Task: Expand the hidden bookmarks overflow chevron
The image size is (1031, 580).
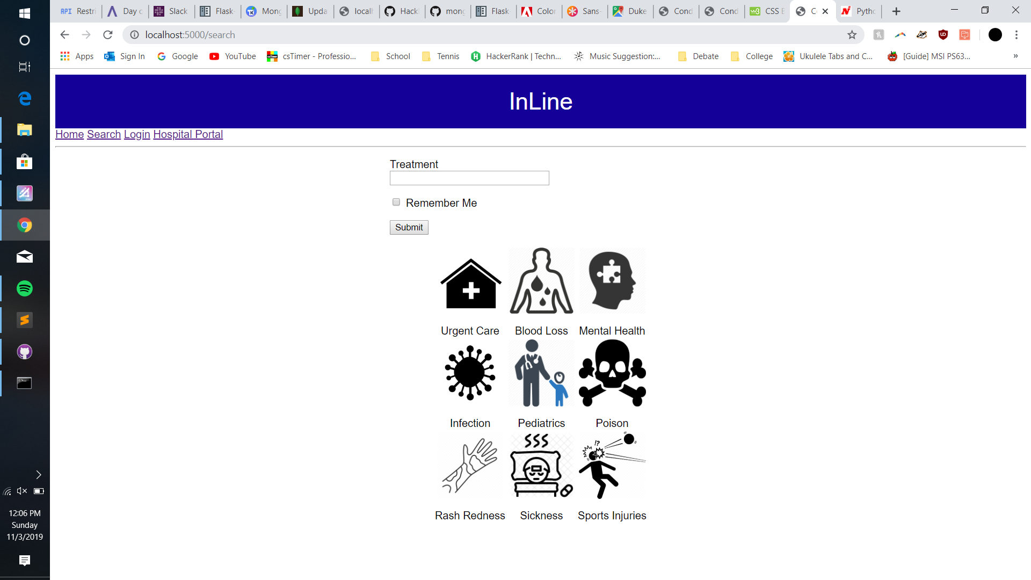Action: (1015, 56)
